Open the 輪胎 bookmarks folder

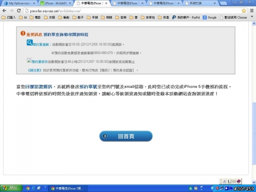pos(64,17)
